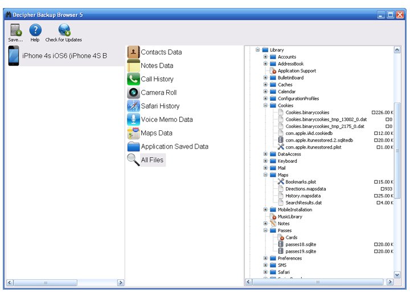Expand the Preferences folder node
The height and width of the screenshot is (305, 410).
coord(265,258)
